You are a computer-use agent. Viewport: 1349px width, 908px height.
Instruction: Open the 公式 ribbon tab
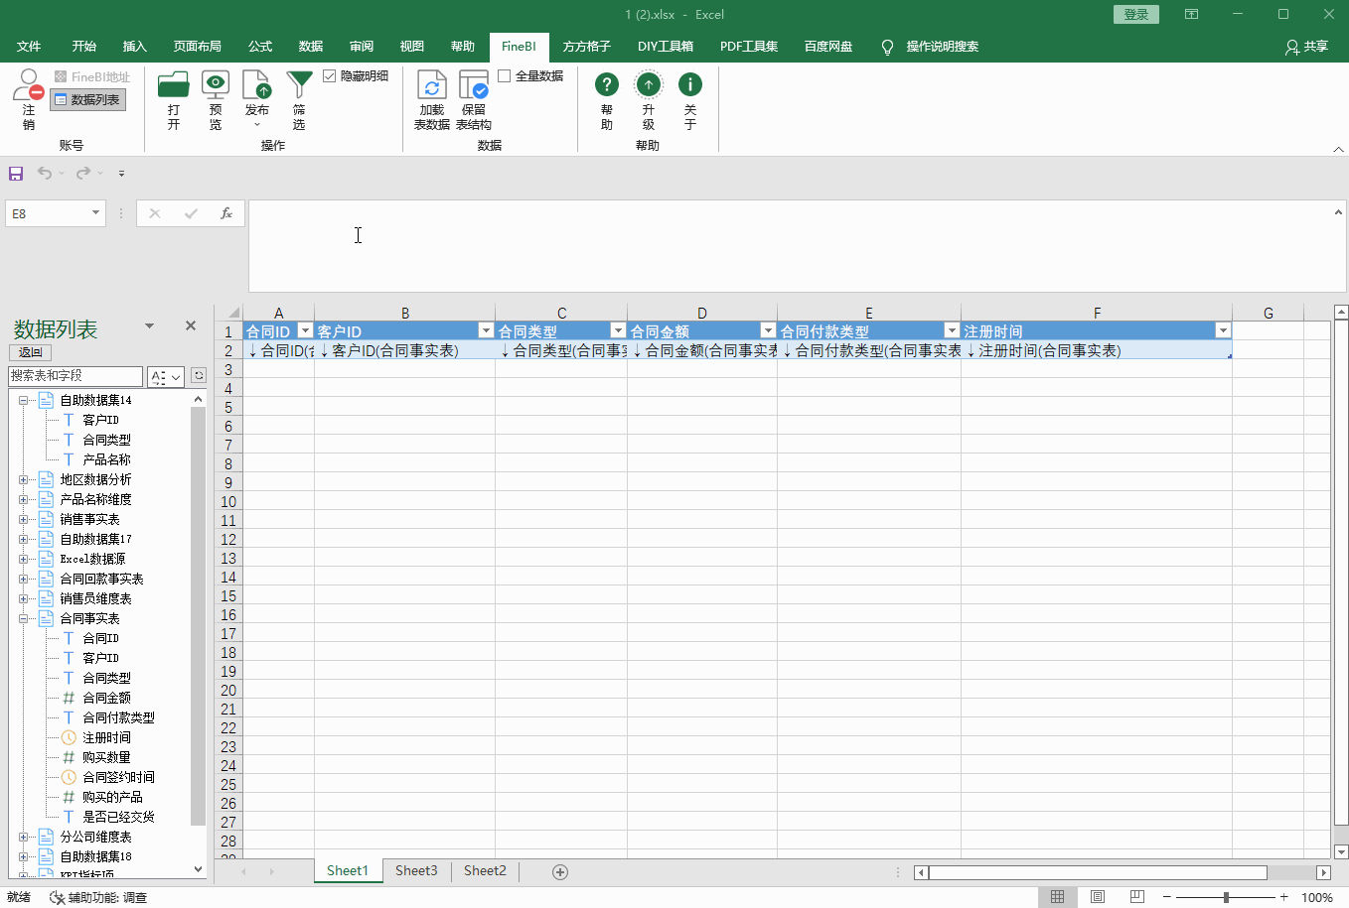(260, 47)
